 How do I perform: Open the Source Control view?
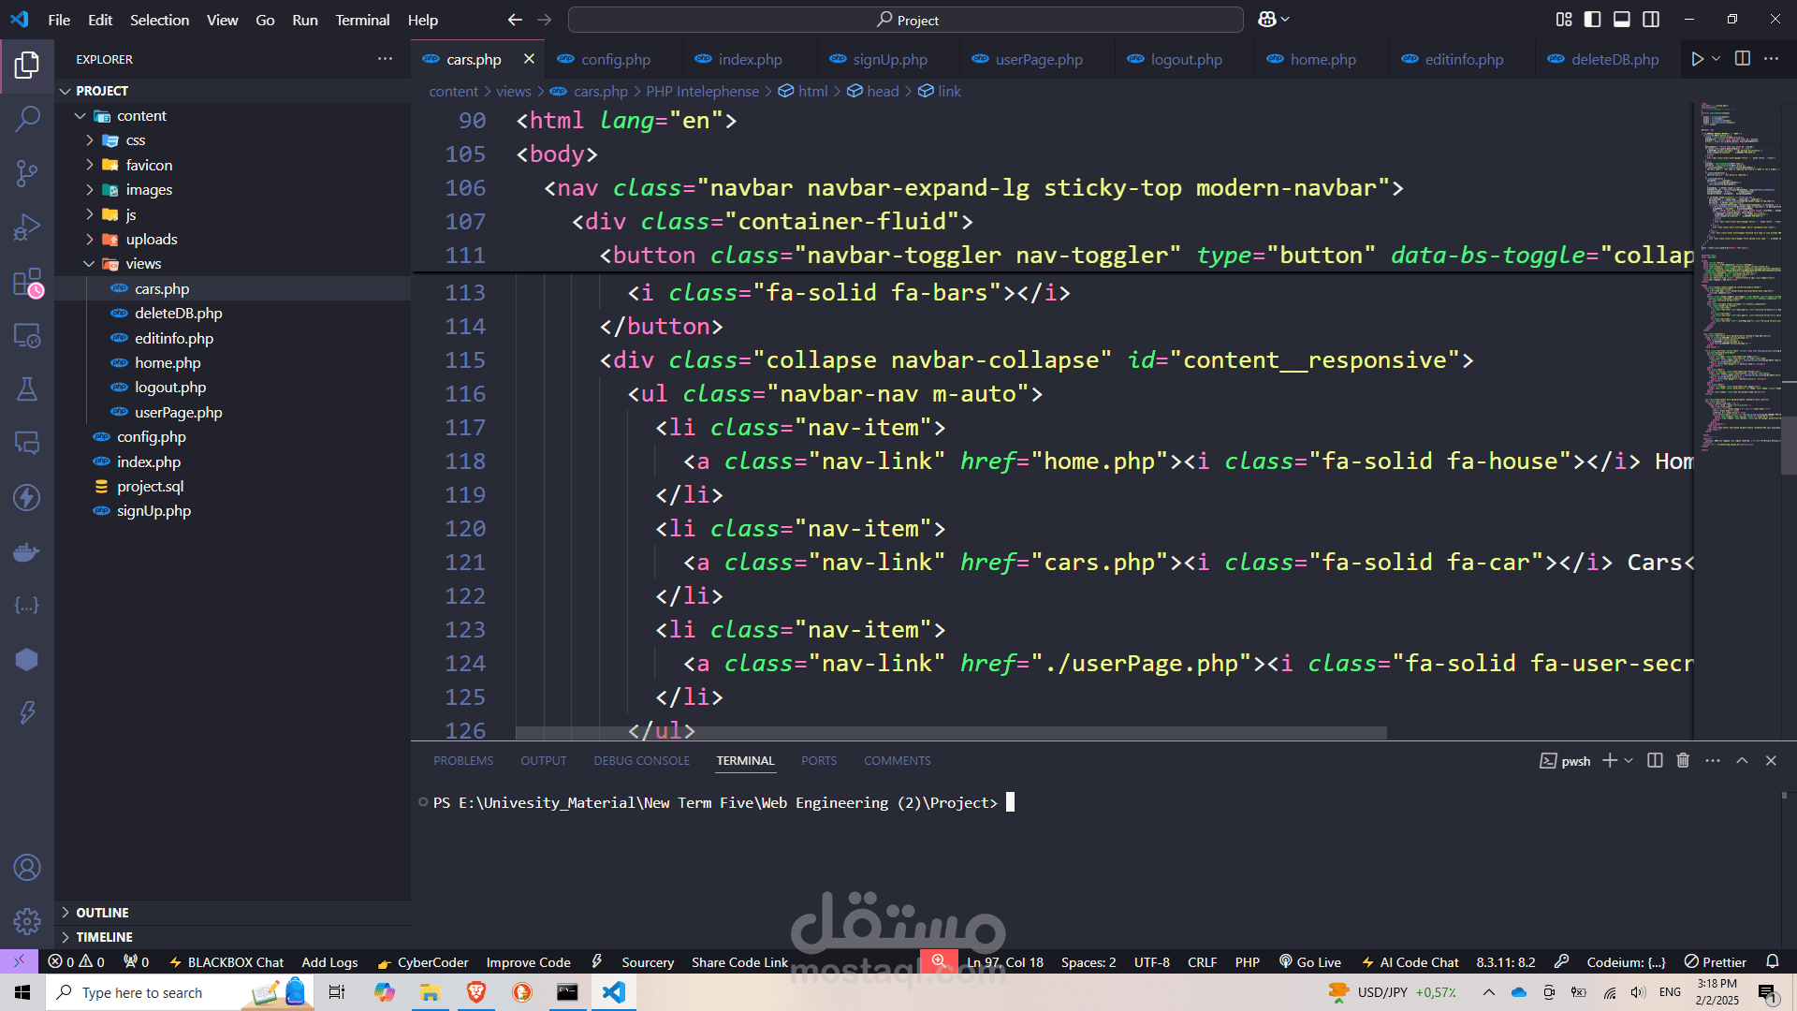tap(27, 173)
